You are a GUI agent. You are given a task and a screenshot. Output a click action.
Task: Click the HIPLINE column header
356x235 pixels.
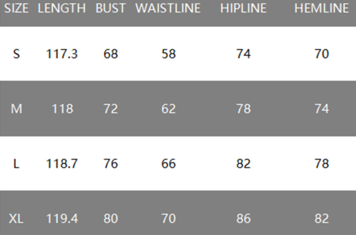pyautogui.click(x=243, y=8)
